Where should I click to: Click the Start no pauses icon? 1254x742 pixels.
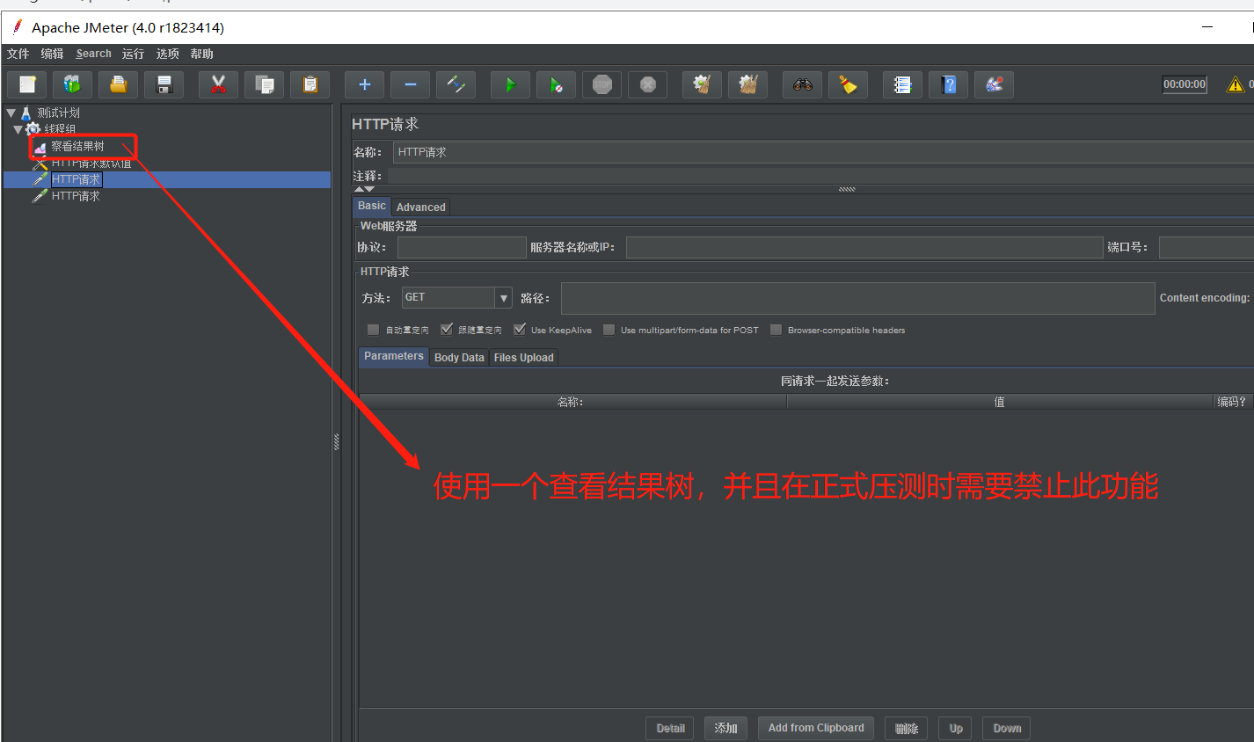(x=556, y=84)
